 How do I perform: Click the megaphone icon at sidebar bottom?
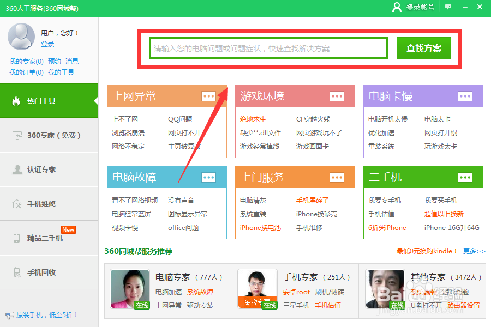pos(10,315)
